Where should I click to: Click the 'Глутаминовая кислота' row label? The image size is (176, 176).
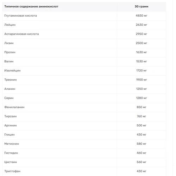20,15
